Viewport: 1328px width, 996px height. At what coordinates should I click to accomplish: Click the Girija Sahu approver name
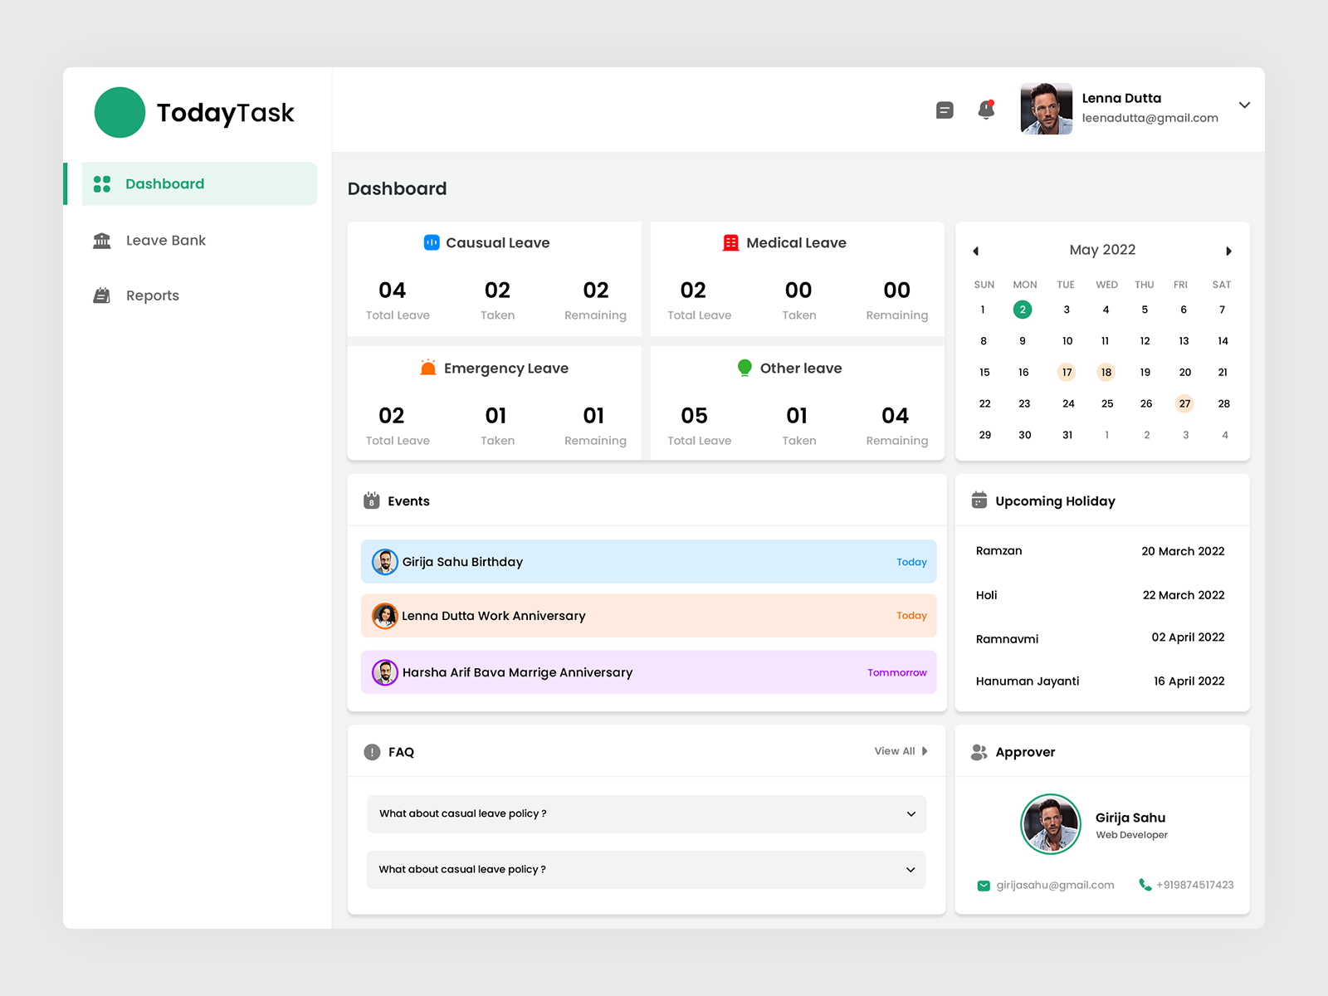coord(1130,818)
